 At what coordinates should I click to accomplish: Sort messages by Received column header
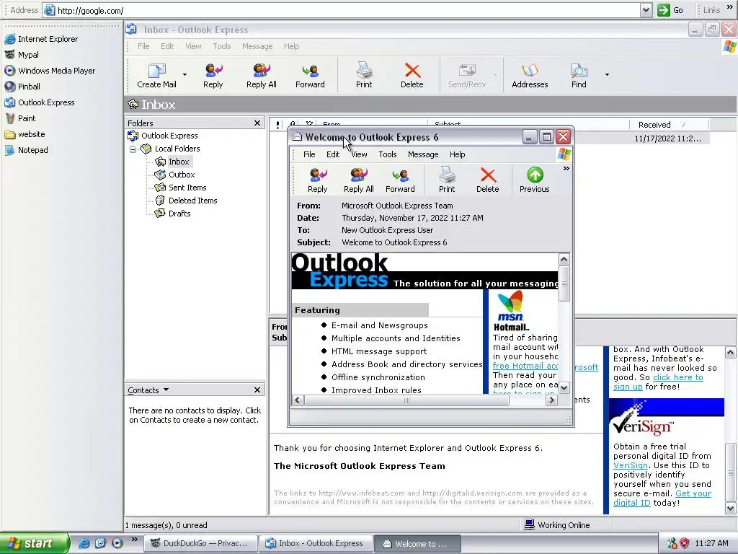[x=668, y=125]
